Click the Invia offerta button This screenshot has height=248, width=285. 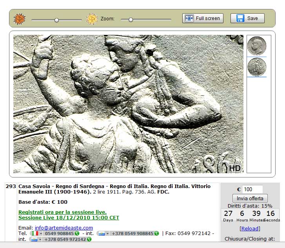click(x=250, y=198)
